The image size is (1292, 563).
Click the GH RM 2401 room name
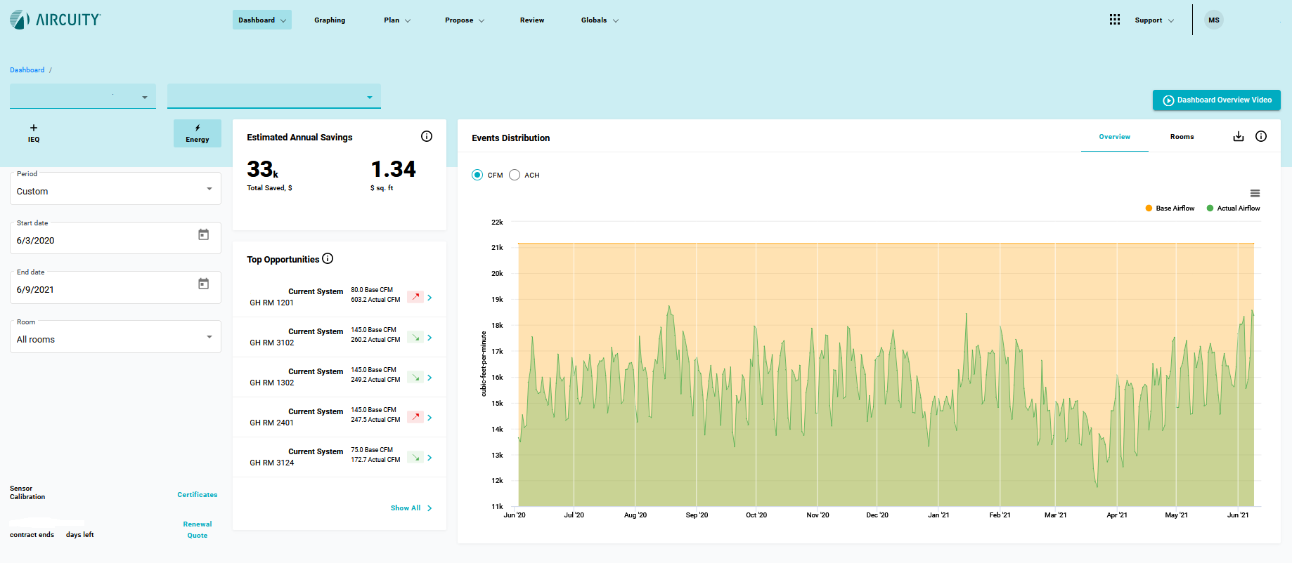[272, 423]
